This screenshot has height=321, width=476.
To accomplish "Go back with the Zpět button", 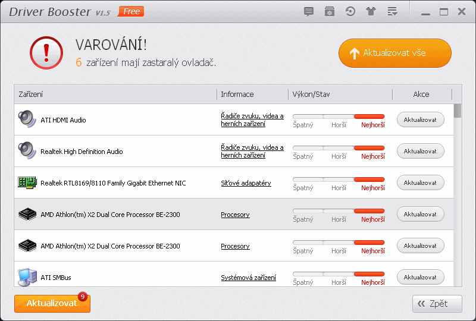I will click(437, 303).
